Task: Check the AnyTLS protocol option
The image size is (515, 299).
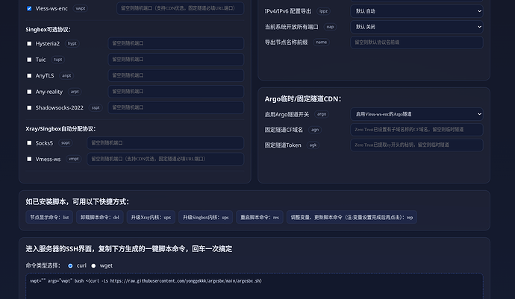Action: pyautogui.click(x=29, y=76)
